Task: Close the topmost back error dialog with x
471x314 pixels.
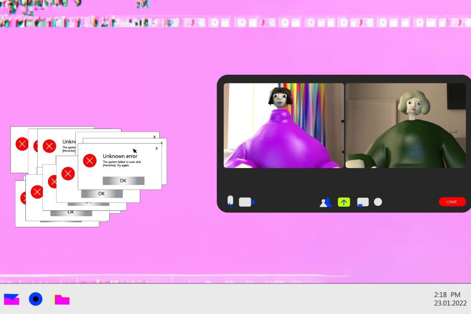Action: tap(154, 137)
